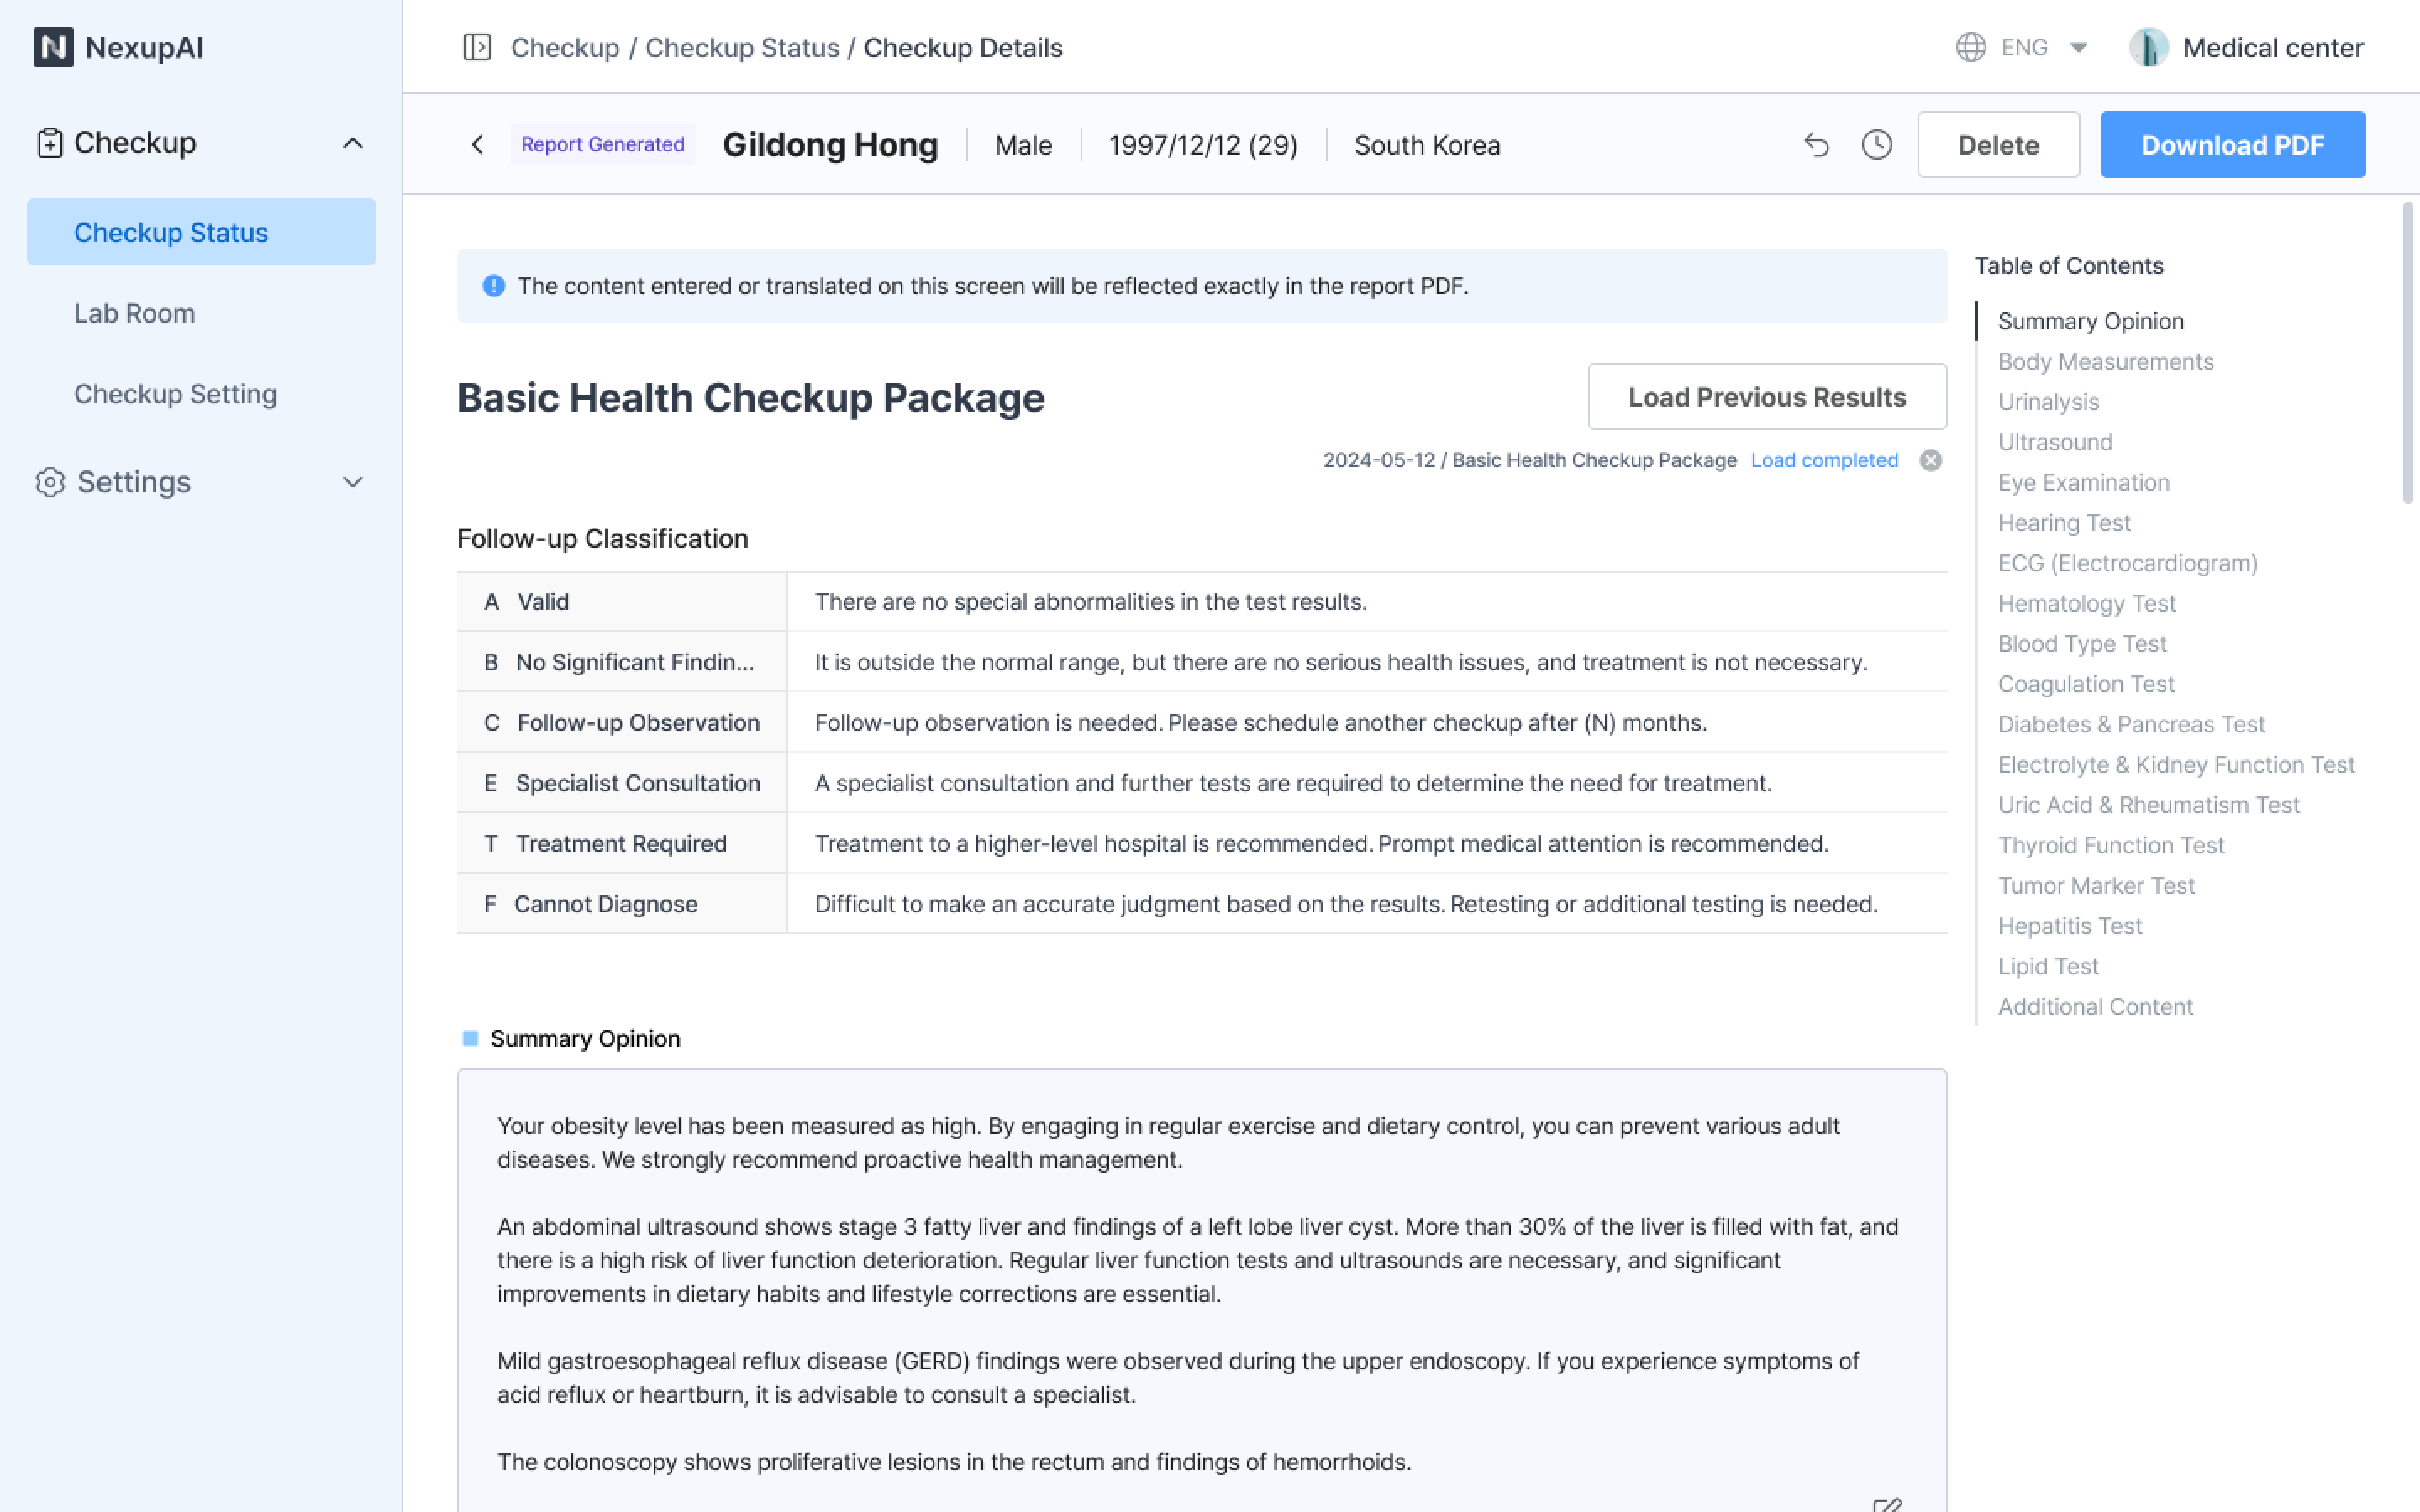2420x1512 pixels.
Task: Collapse the Checkup sidebar section
Action: click(352, 143)
